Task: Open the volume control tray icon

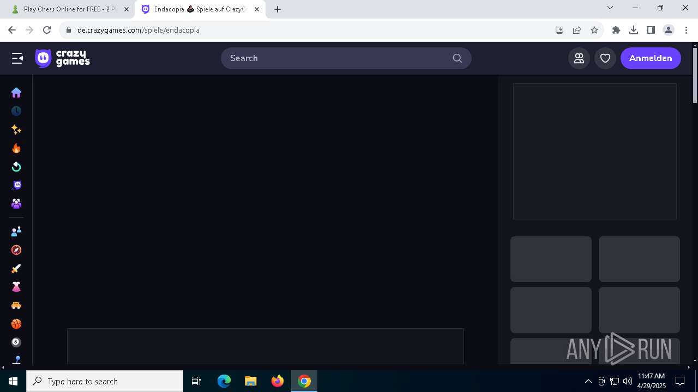Action: (627, 381)
